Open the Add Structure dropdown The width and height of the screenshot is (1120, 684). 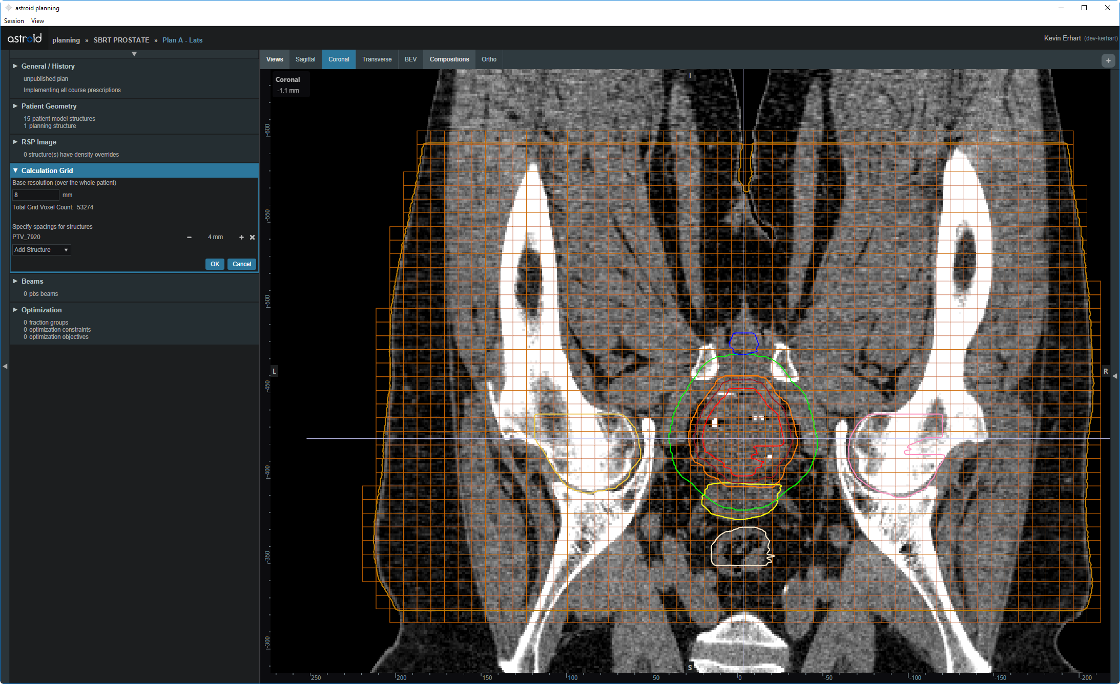(x=41, y=250)
